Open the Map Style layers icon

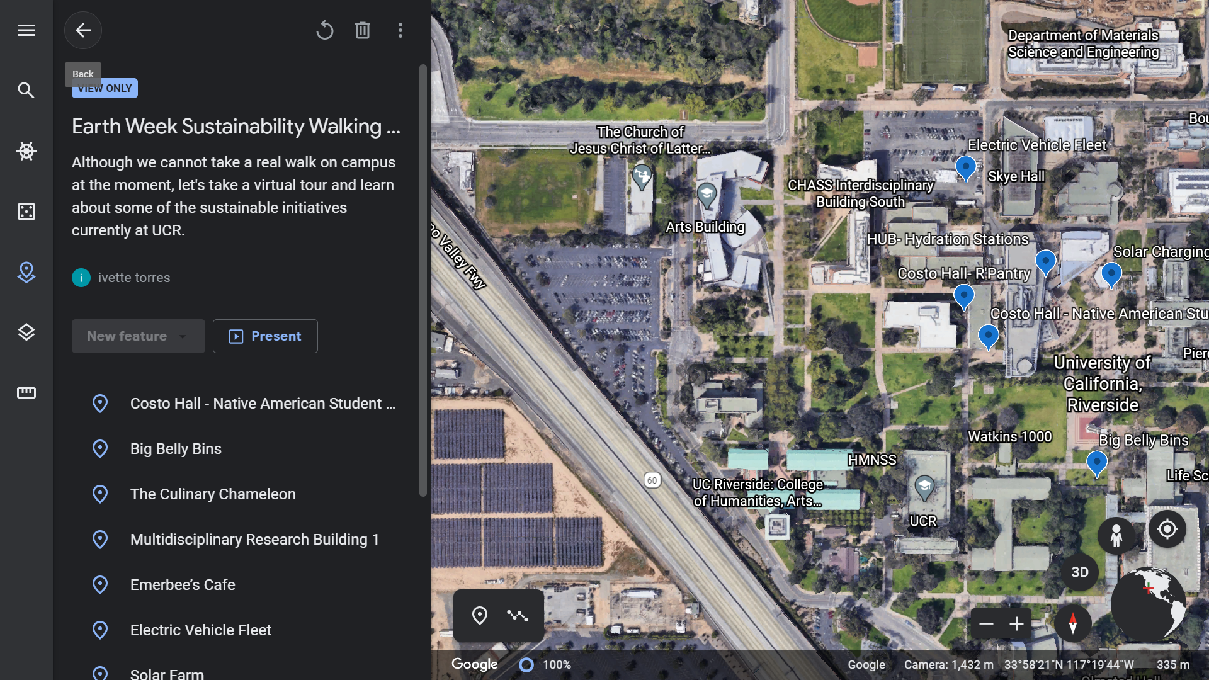26,332
